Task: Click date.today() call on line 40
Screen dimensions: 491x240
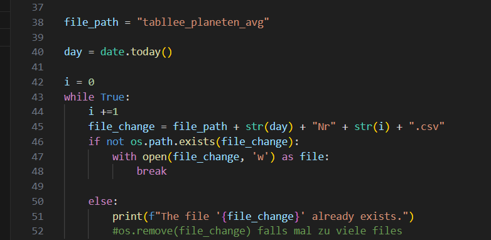Action: tap(136, 52)
